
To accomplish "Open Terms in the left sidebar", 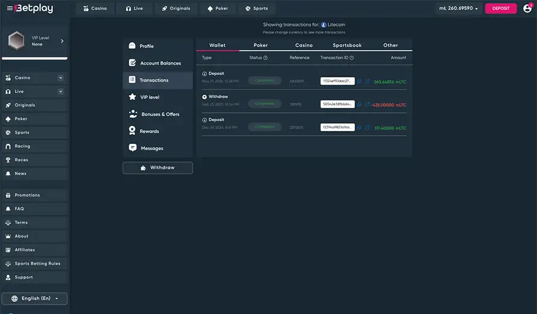I will pyautogui.click(x=35, y=222).
